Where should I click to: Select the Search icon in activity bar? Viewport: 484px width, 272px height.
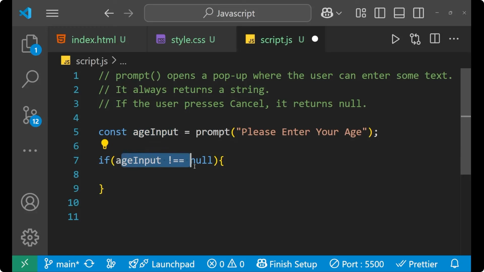(30, 79)
